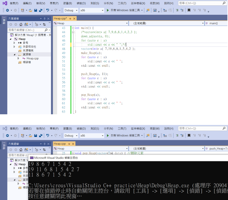Open (全域範圍) scope dropdown in top editor
The image size is (228, 200).
[x=167, y=23]
